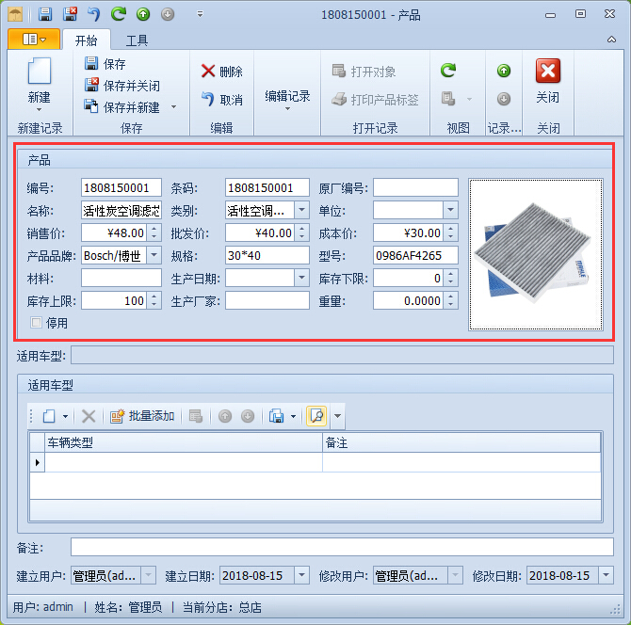This screenshot has height=625, width=631.
Task: Switch to the 工具 (Tools) tab
Action: (x=138, y=40)
